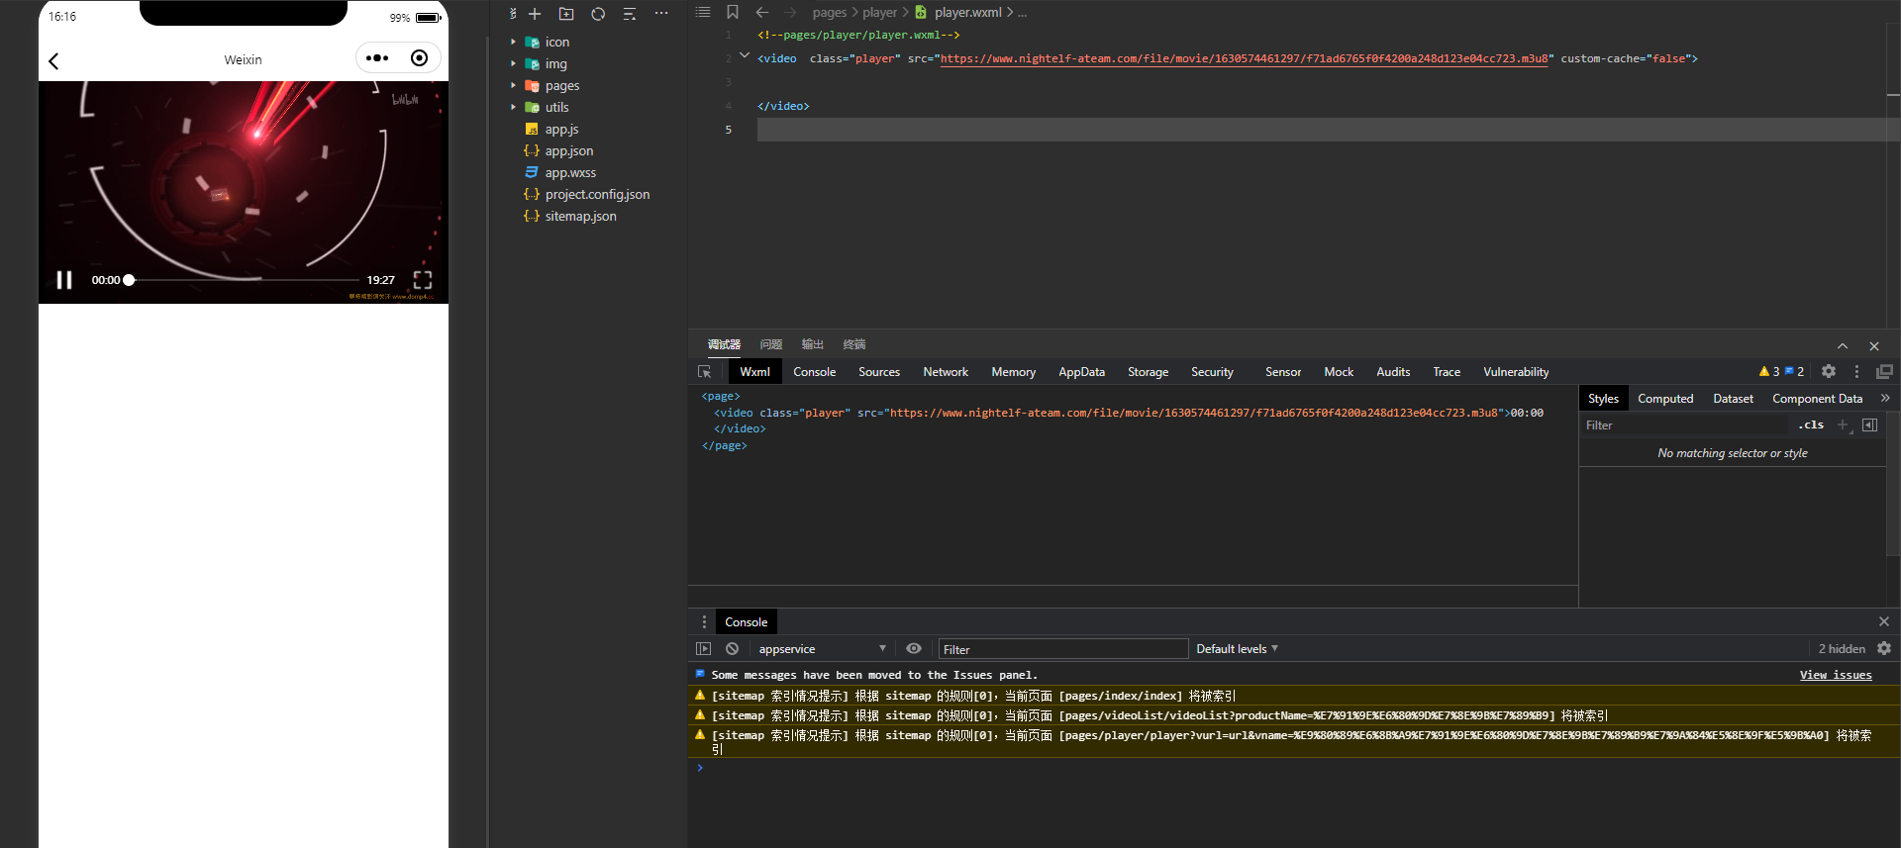
Task: Create a new file in the explorer
Action: [x=535, y=14]
